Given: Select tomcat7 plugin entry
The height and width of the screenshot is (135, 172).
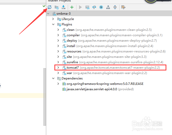Looking at the screenshot, I should coord(113,68).
